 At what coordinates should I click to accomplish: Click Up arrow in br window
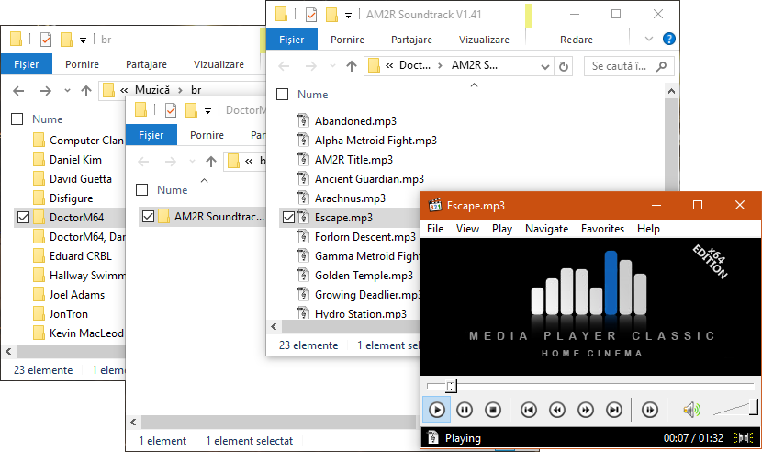tap(86, 91)
